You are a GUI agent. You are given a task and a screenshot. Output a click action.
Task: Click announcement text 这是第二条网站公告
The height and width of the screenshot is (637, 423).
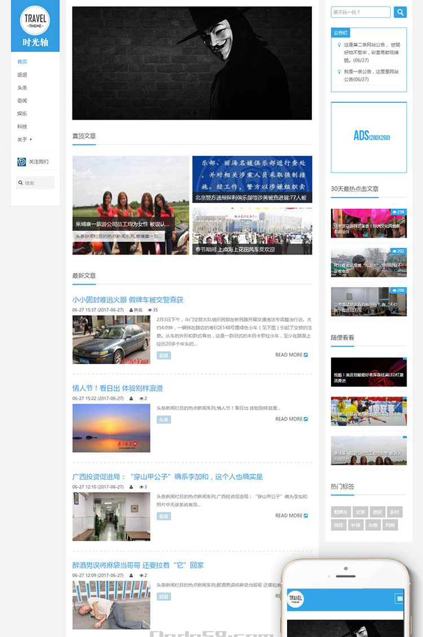tap(372, 52)
